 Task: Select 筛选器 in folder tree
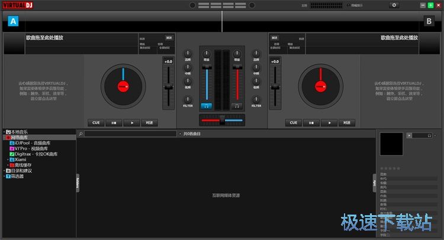coord(17,176)
